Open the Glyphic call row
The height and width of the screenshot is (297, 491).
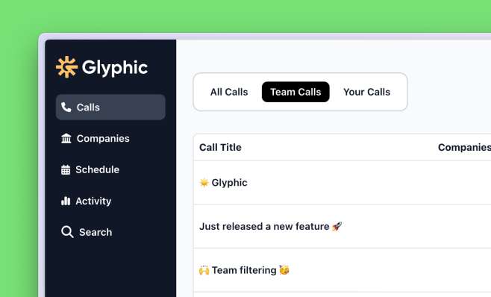343,183
